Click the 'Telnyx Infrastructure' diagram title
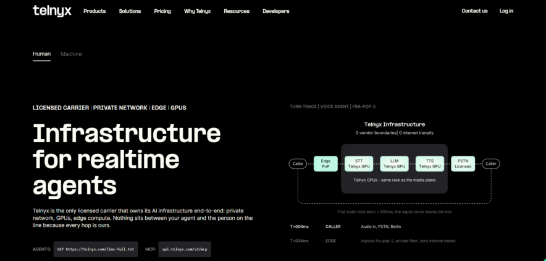The height and width of the screenshot is (261, 546). (x=395, y=124)
